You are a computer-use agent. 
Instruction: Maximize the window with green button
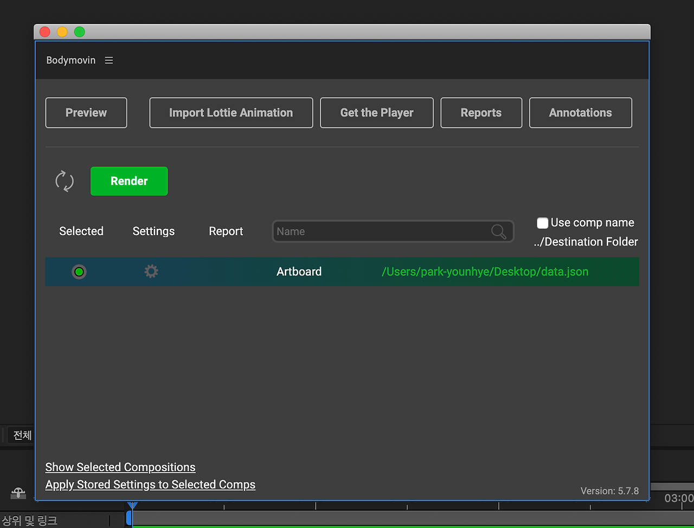(x=80, y=32)
